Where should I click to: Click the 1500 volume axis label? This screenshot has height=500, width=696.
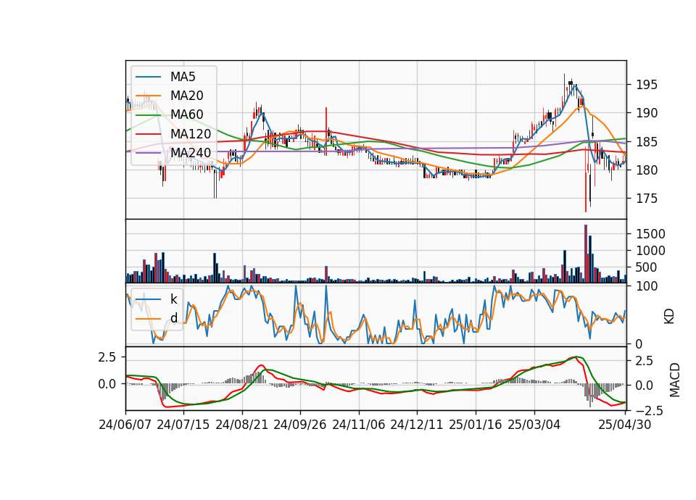(651, 234)
